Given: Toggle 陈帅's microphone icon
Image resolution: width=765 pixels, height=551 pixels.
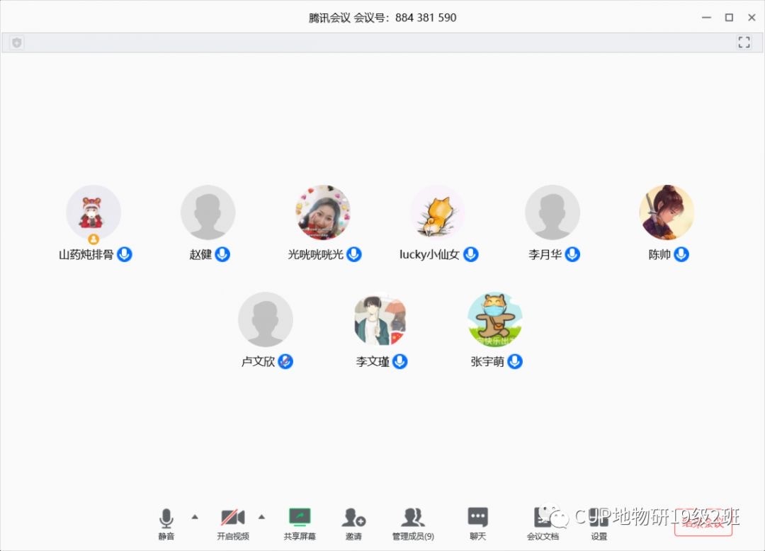Looking at the screenshot, I should pos(682,254).
